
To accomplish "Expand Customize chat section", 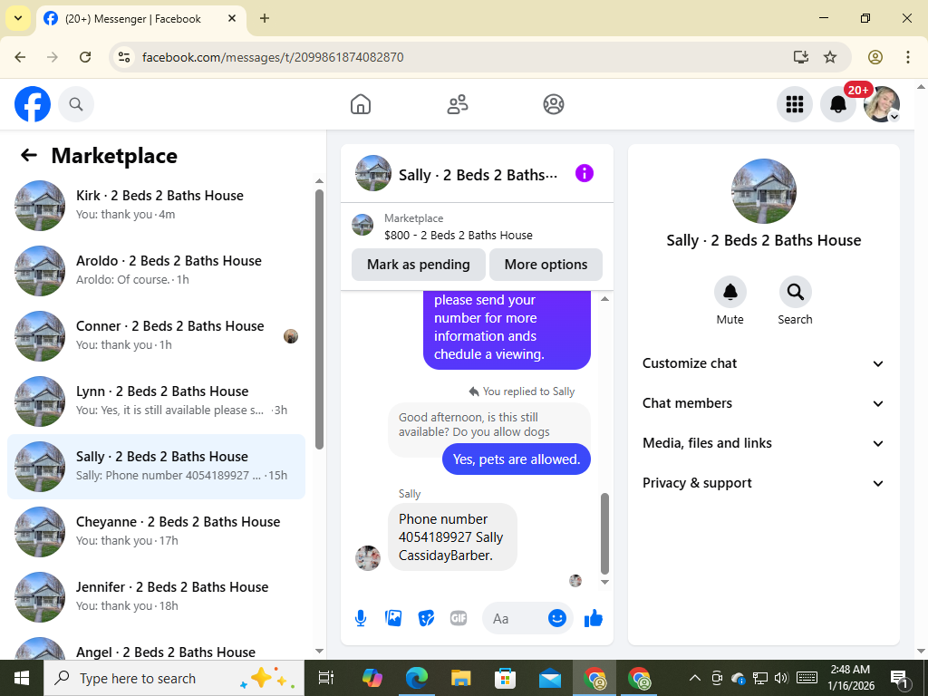I will (x=763, y=363).
